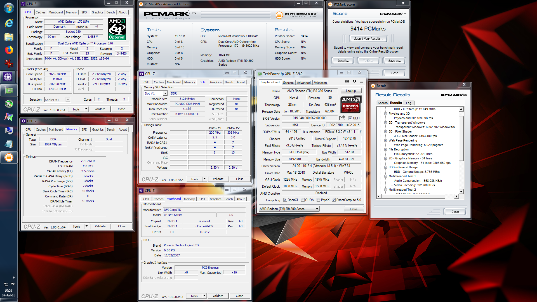Screen dimensions: 537x302
Task: Open Windows Explorer folder icon in taskbar
Action: pyautogui.click(x=9, y=37)
